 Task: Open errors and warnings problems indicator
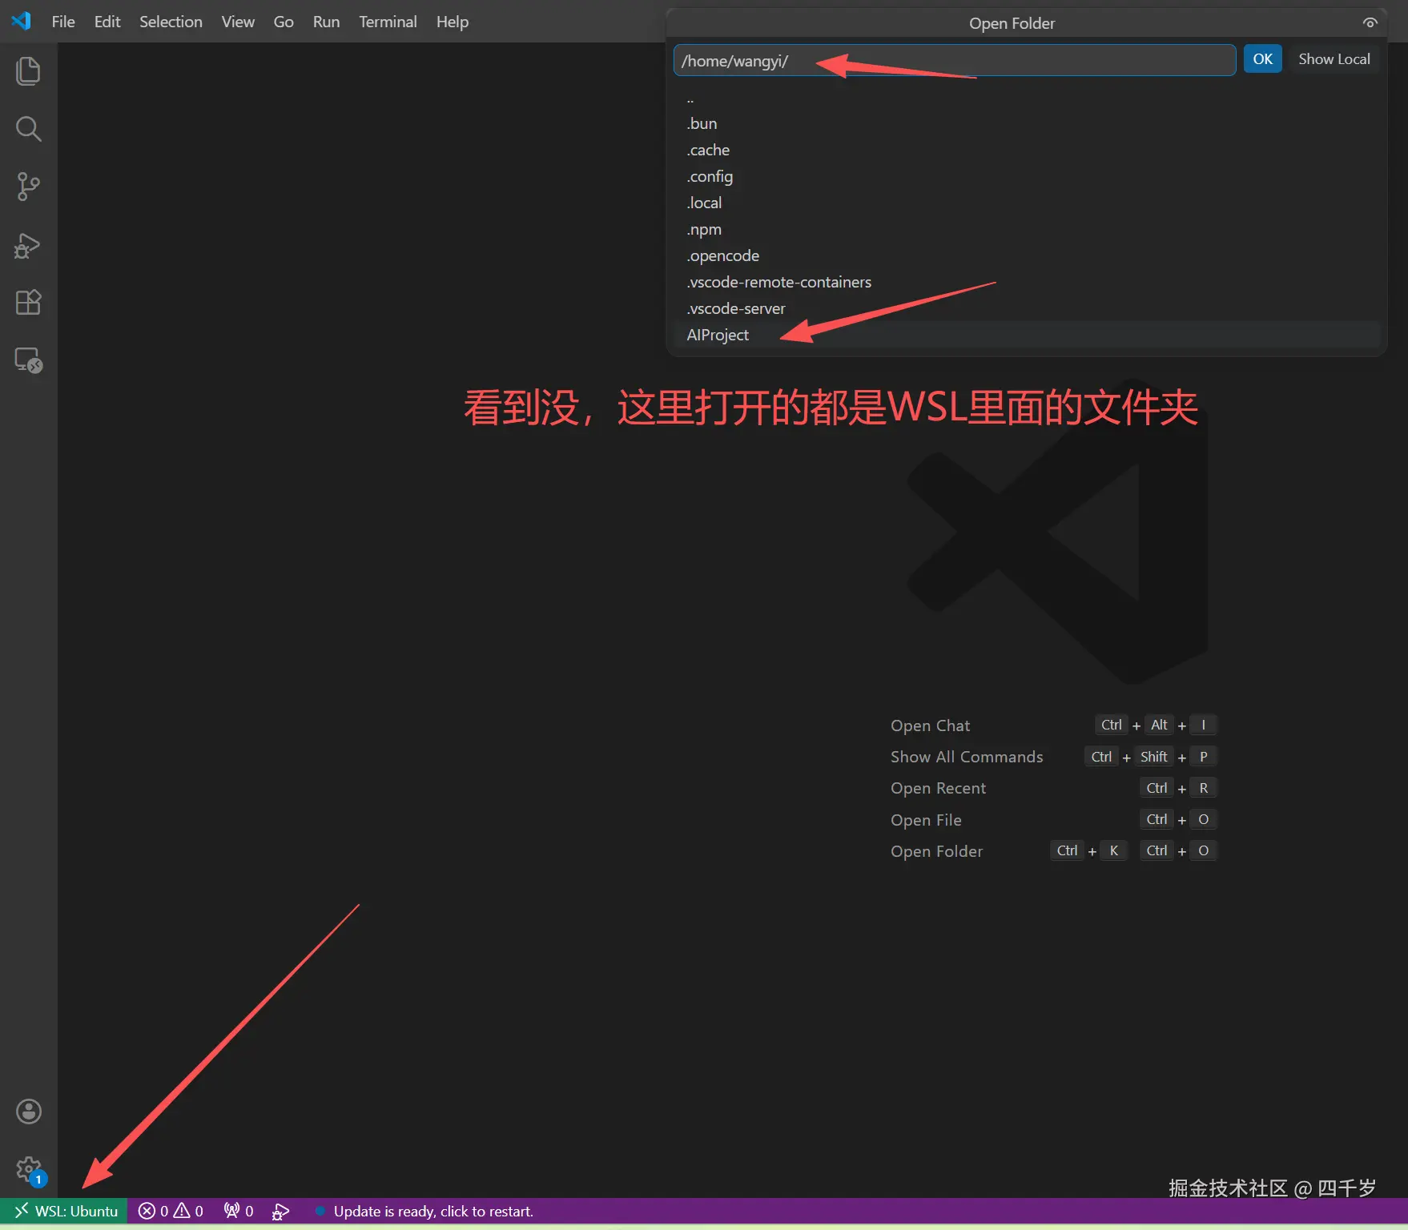(x=171, y=1211)
